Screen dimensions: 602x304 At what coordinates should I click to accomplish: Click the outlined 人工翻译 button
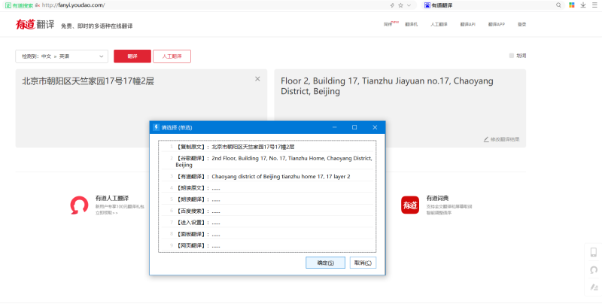pos(172,56)
